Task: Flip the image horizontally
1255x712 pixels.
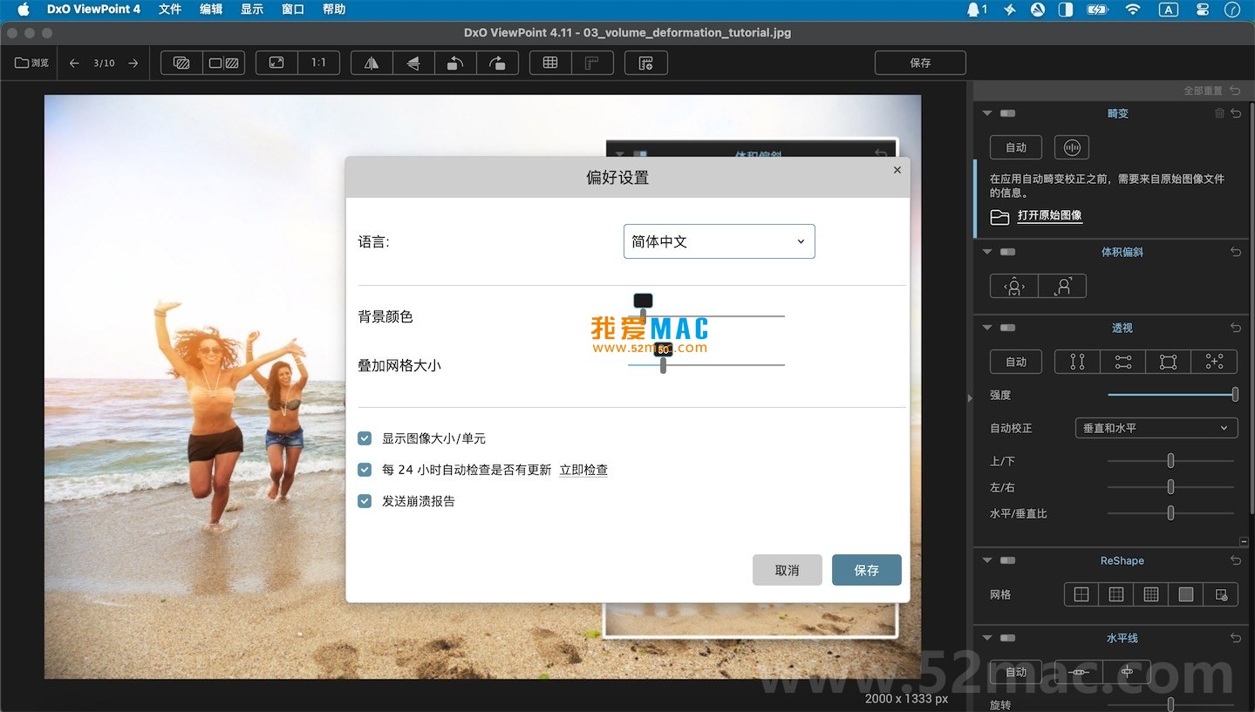Action: point(372,63)
